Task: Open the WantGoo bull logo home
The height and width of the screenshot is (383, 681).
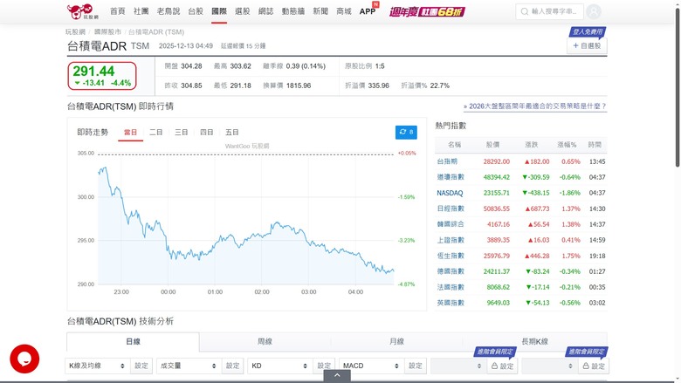Action: (x=83, y=11)
